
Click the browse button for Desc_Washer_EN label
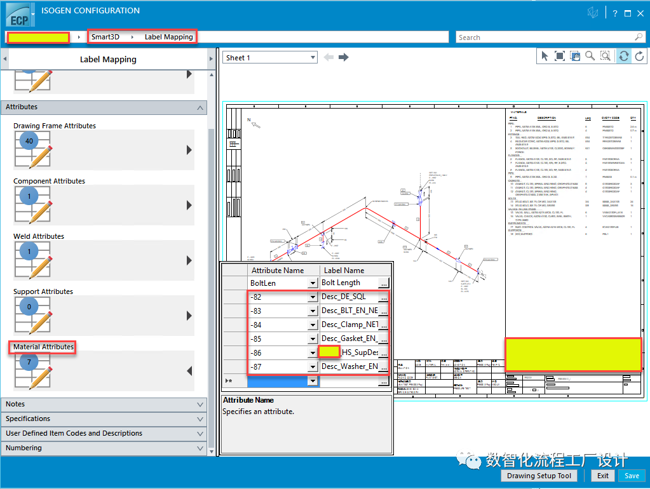(x=384, y=367)
